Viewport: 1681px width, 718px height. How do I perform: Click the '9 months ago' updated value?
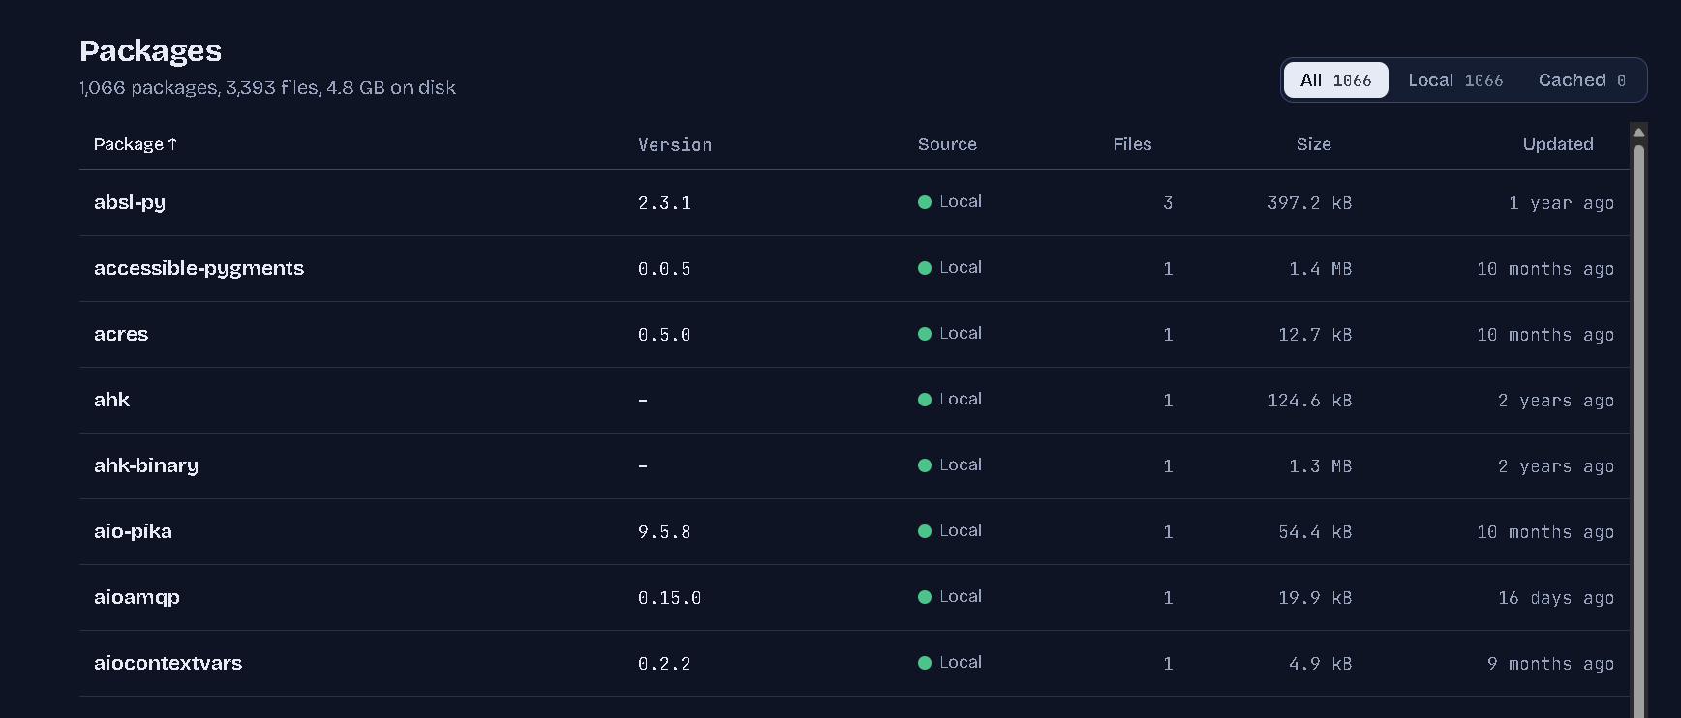click(1550, 663)
